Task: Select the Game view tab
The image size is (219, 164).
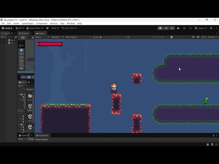Action: coord(40,33)
